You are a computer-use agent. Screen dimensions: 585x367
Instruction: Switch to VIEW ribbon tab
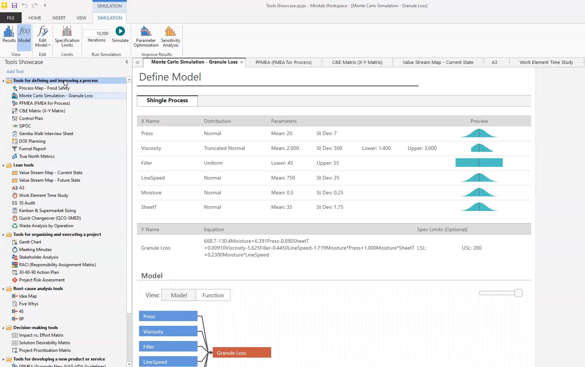click(x=81, y=18)
